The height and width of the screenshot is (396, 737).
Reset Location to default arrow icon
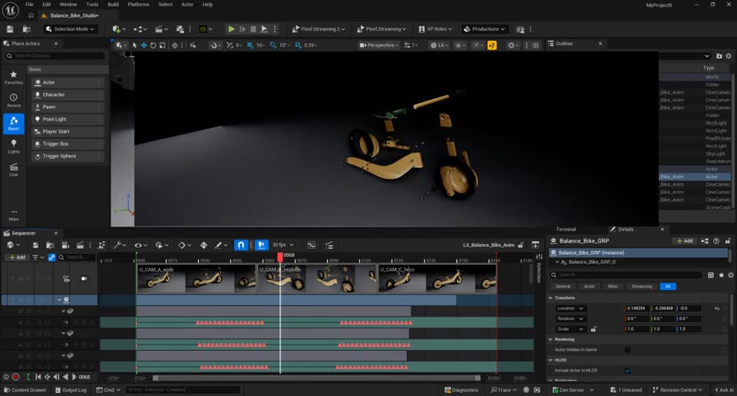click(716, 309)
